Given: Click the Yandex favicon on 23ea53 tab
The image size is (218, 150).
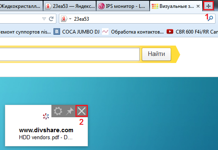Looking at the screenshot, I should (48, 6).
